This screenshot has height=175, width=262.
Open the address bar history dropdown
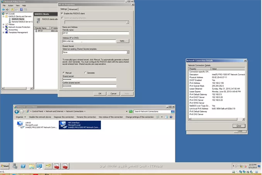pyautogui.click(x=127, y=112)
